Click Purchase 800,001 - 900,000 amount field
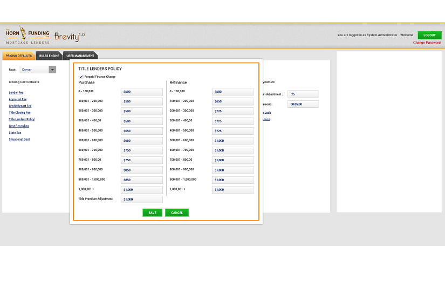 point(142,170)
